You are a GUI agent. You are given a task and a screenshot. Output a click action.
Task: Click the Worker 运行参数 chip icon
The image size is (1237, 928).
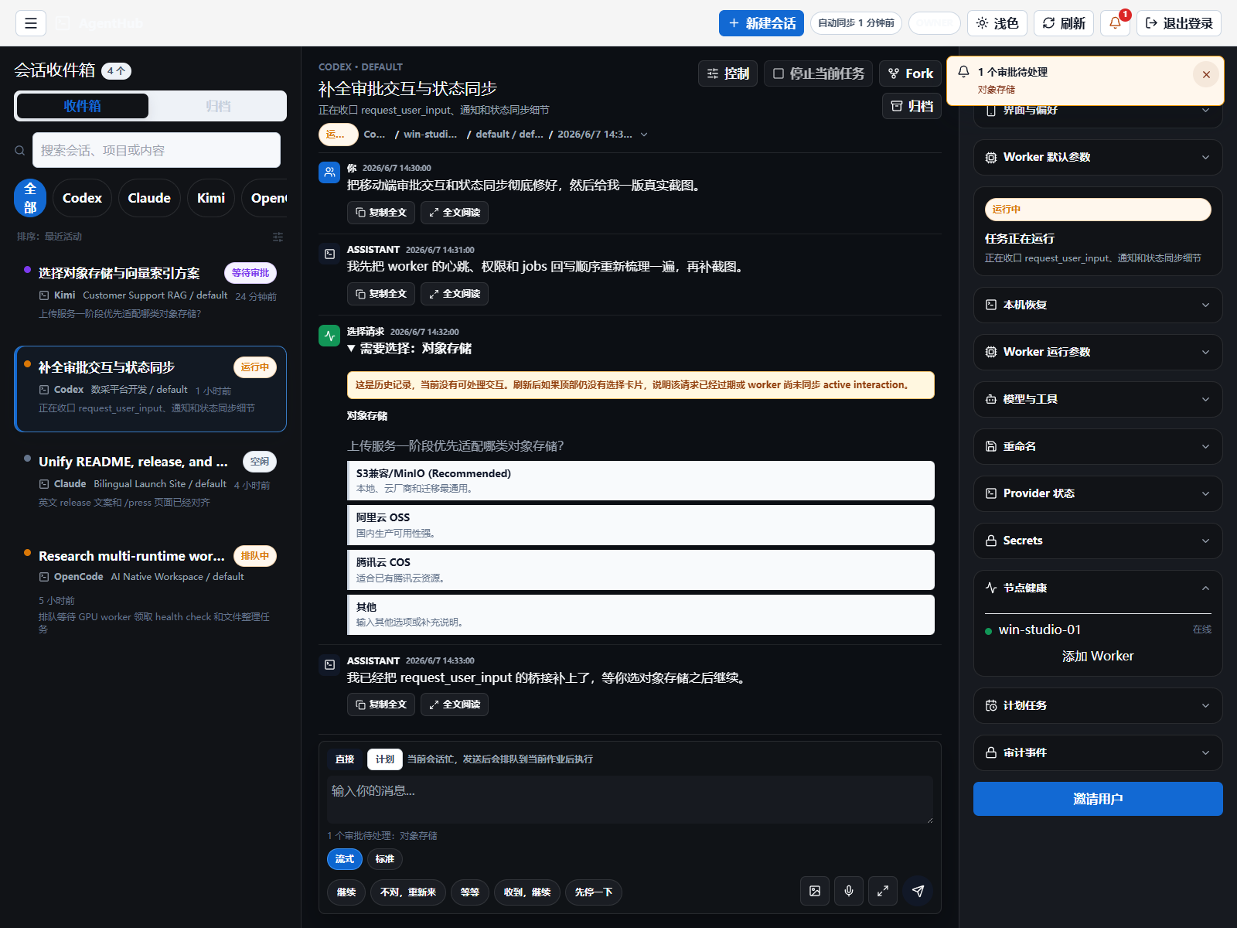tap(991, 352)
